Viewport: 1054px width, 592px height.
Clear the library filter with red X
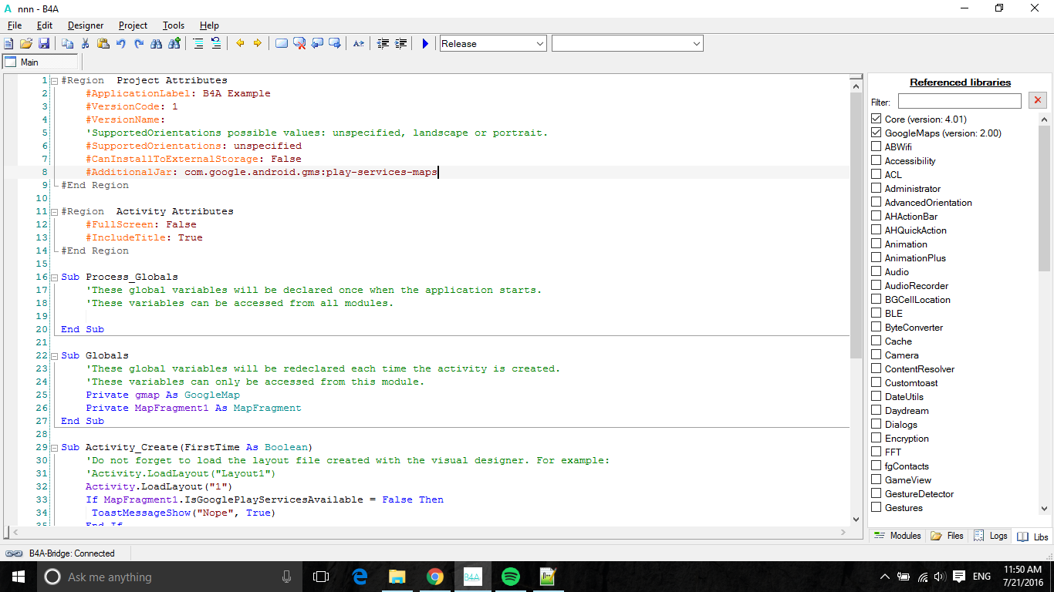[1037, 100]
